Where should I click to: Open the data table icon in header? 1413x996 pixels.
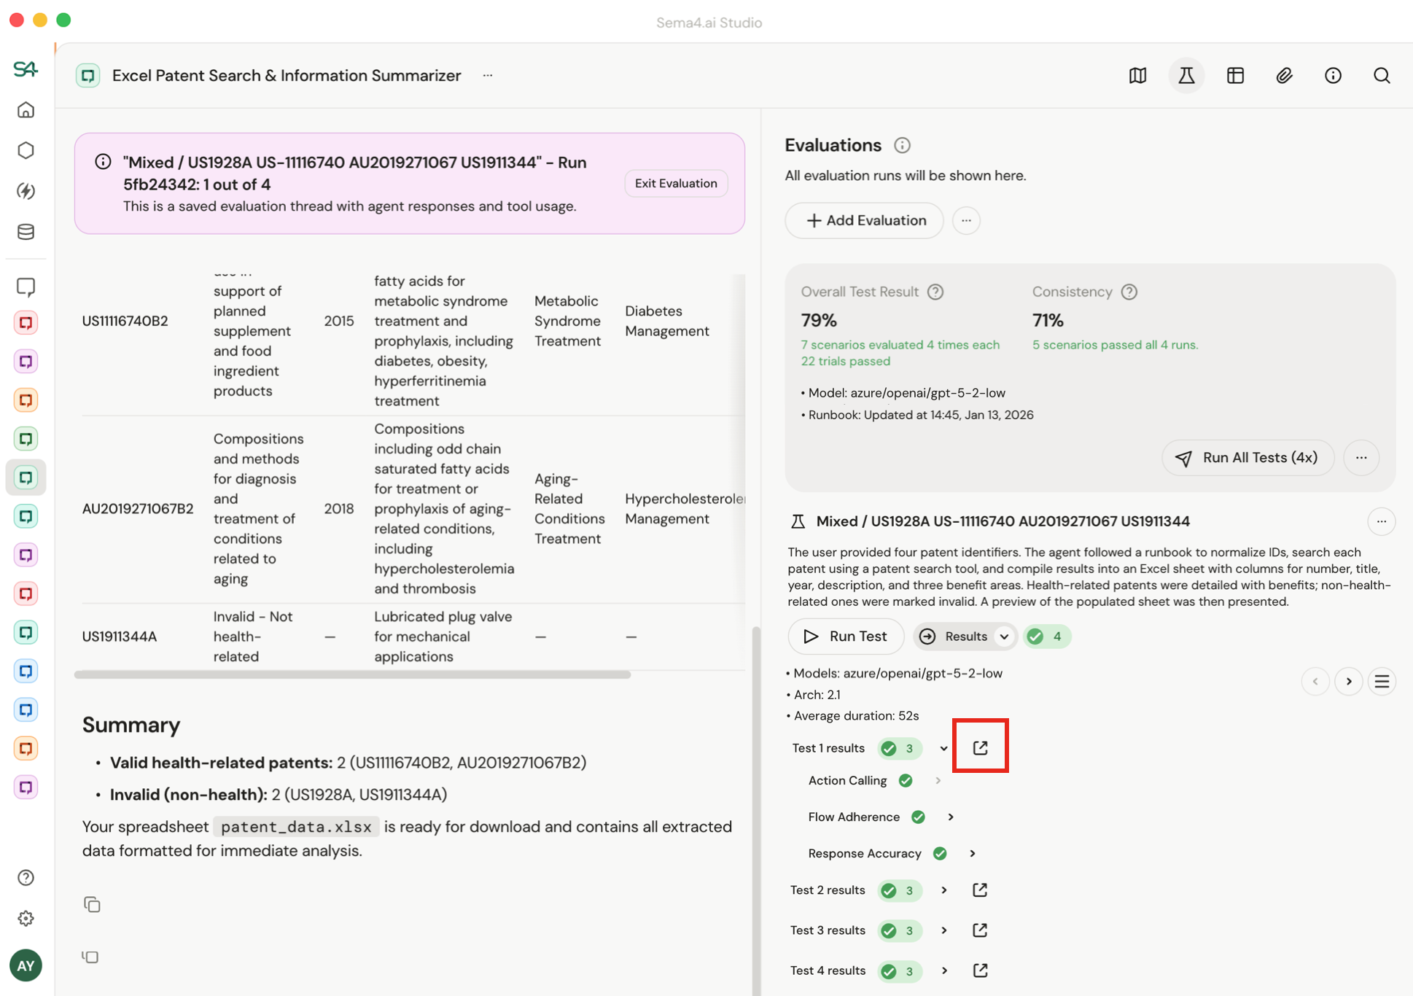(1235, 76)
